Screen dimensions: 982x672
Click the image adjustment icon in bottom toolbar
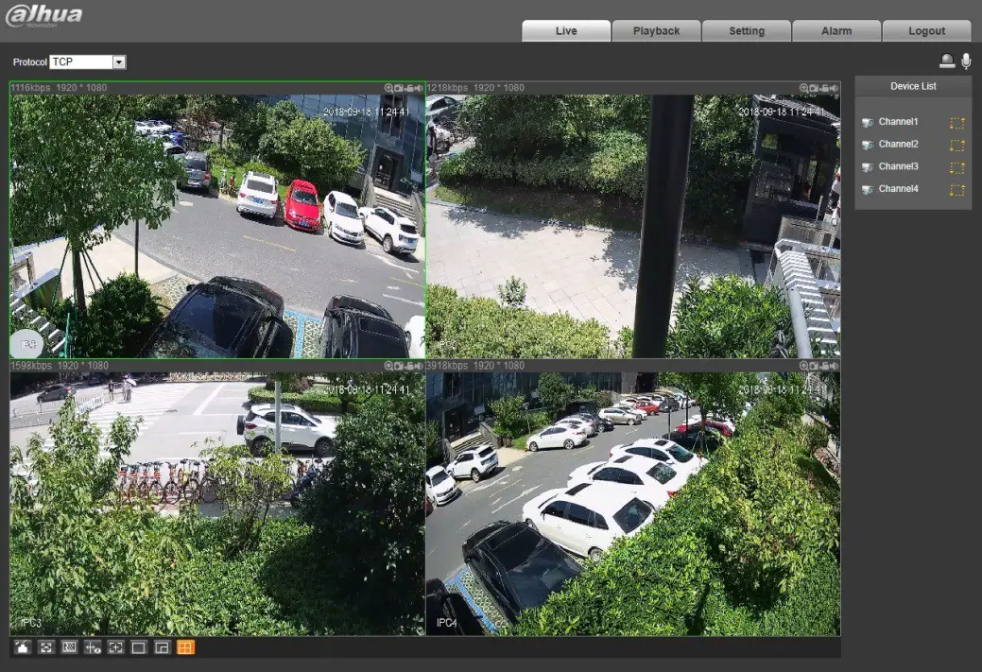point(22,647)
